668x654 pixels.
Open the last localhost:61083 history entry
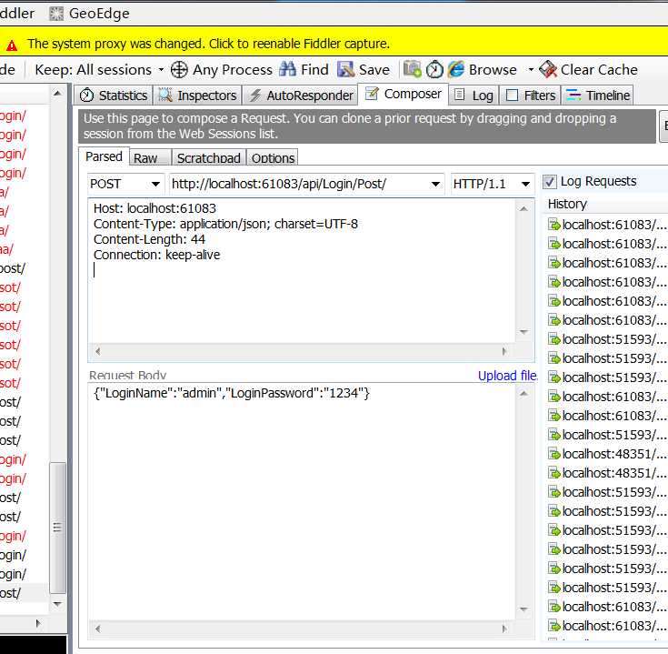click(607, 626)
